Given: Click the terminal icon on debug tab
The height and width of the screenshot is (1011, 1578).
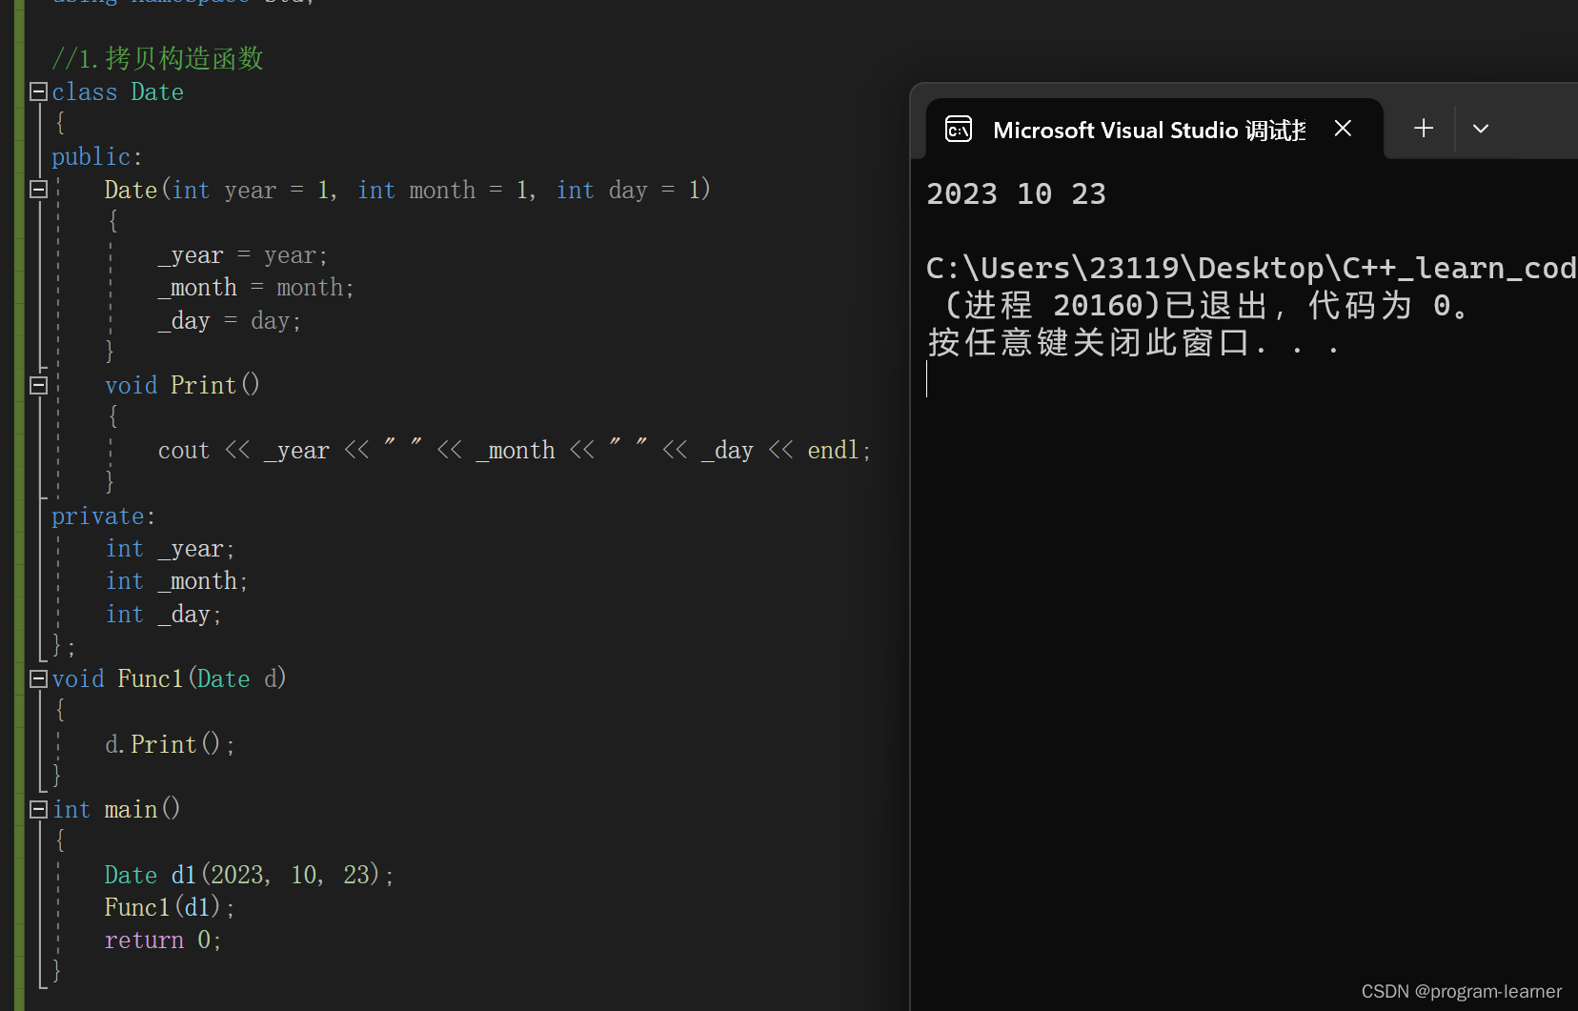Looking at the screenshot, I should [959, 129].
